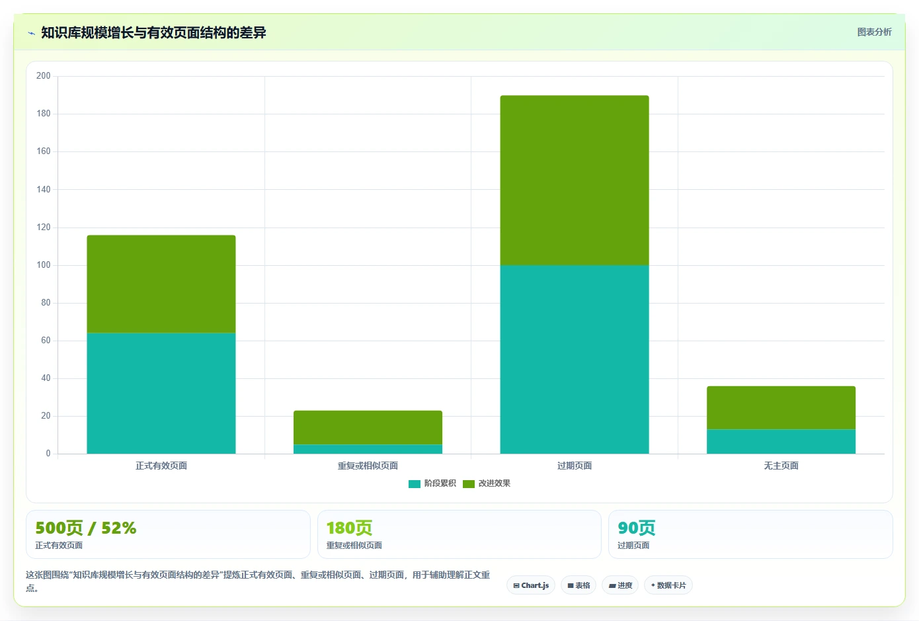This screenshot has height=621, width=919.
Task: Select the teal 阶段累积 bar for 过期页面
Action: 575,359
